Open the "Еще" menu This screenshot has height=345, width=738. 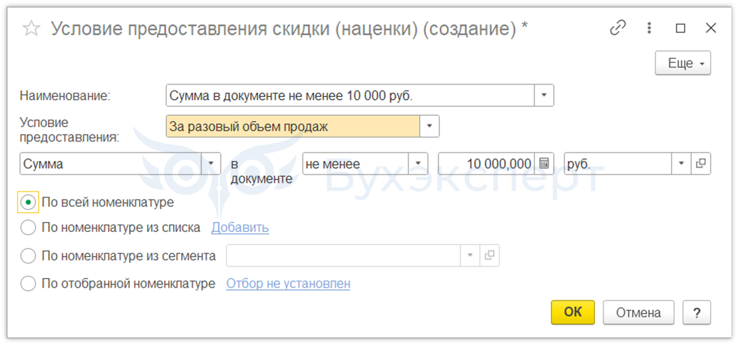[x=683, y=63]
